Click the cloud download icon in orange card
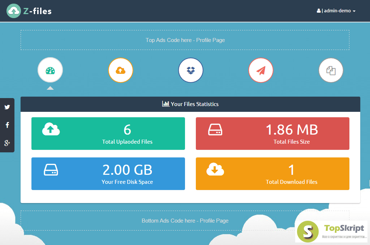 (215, 169)
